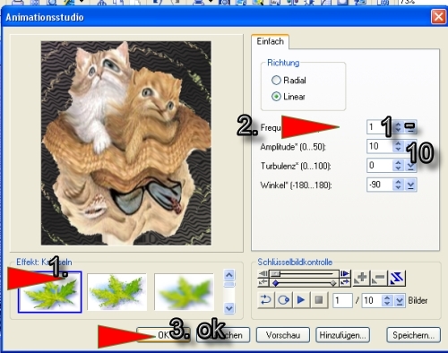Stop the animation playback
The image size is (448, 353).
coord(319,299)
